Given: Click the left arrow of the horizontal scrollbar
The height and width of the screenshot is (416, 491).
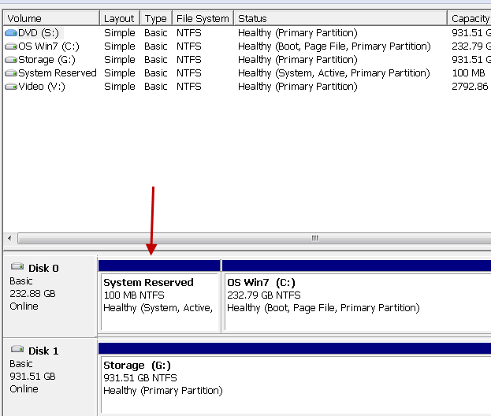Looking at the screenshot, I should (x=9, y=238).
